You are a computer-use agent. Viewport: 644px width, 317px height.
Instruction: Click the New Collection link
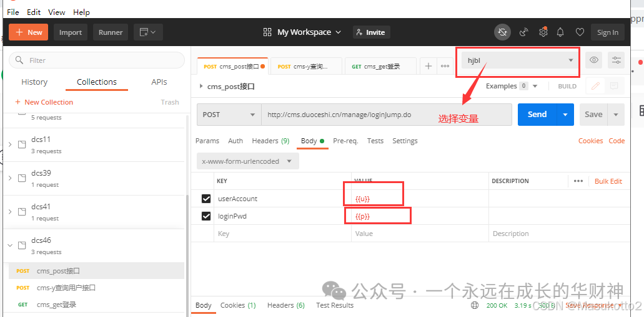click(x=44, y=102)
